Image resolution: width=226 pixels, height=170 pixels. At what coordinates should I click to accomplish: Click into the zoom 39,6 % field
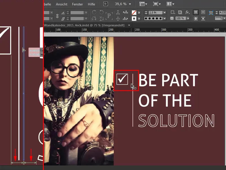[121, 4]
